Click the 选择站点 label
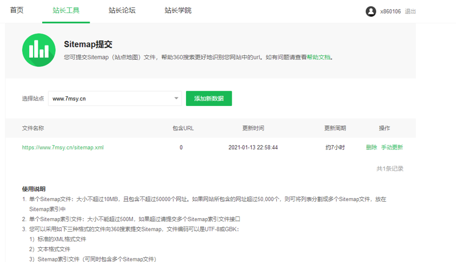Image resolution: width=456 pixels, height=262 pixels. click(33, 99)
